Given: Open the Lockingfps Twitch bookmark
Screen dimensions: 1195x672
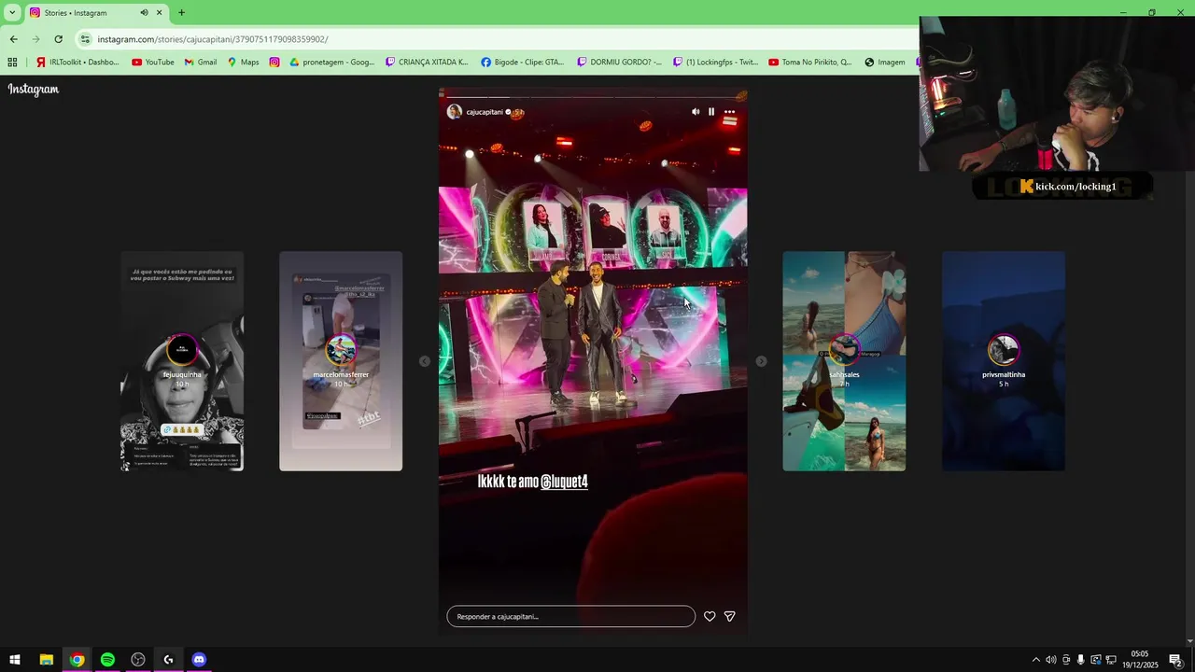Looking at the screenshot, I should click(715, 63).
